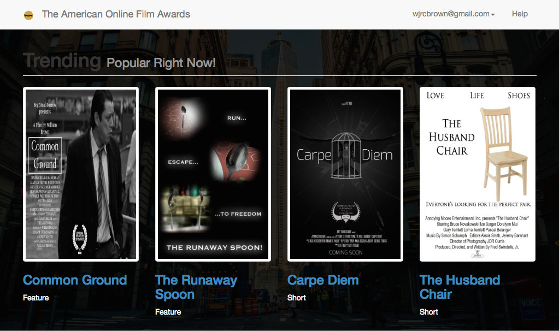Viewport: 559px width, 331px height.
Task: Click the sunglasses emoji site logo
Action: point(29,15)
